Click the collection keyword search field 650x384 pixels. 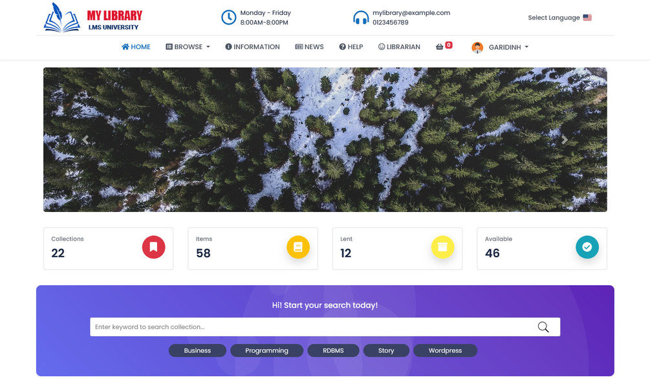[325, 327]
